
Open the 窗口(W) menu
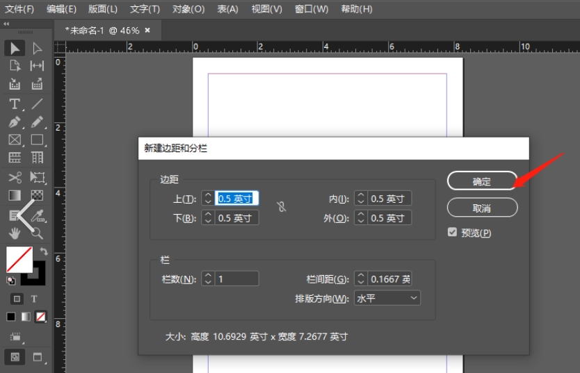pyautogui.click(x=312, y=9)
